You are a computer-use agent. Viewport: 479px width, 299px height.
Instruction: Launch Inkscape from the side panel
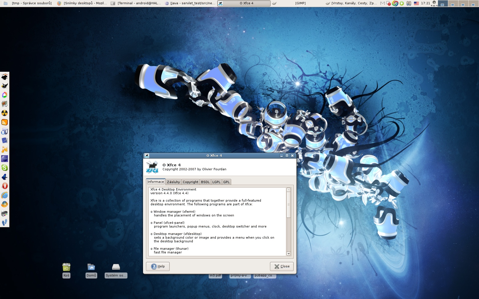(x=5, y=77)
